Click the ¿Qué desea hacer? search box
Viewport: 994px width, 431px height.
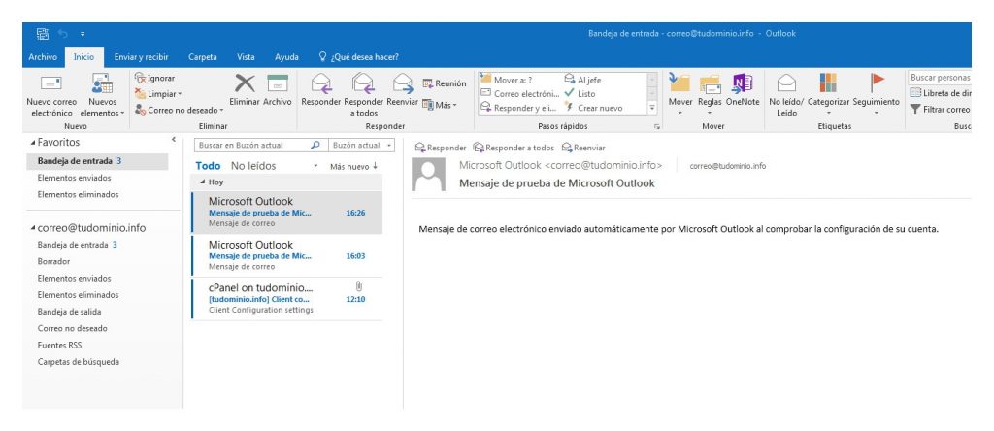[359, 57]
